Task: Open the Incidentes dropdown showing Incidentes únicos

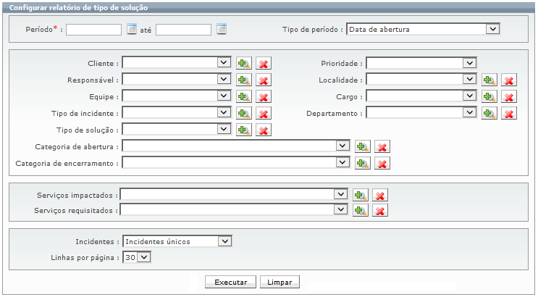Action: [x=177, y=241]
